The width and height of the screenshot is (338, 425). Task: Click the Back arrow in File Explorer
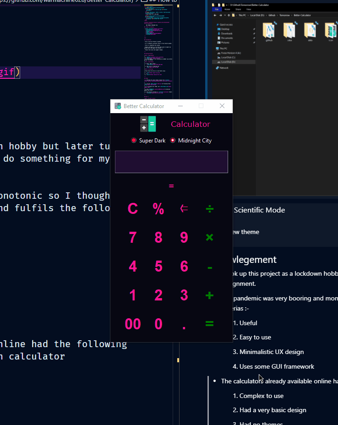pos(215,15)
